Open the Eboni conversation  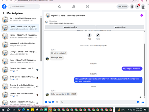(x=20, y=61)
